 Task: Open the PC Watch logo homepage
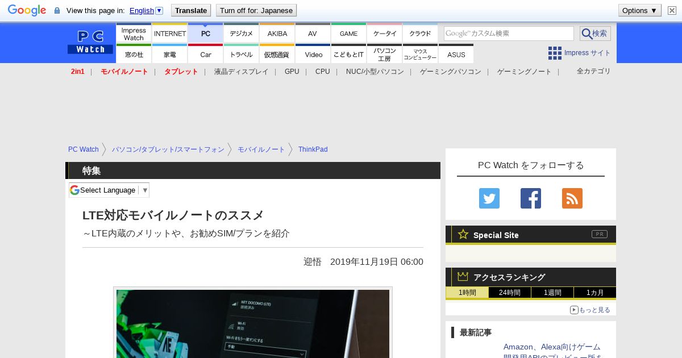coord(90,43)
